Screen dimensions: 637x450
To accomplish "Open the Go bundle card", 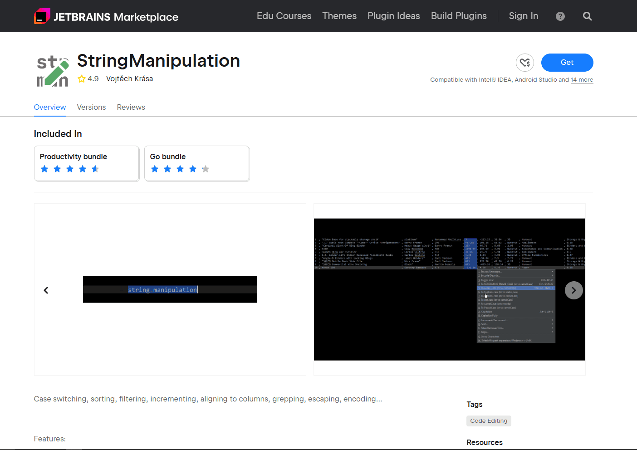I will [197, 163].
